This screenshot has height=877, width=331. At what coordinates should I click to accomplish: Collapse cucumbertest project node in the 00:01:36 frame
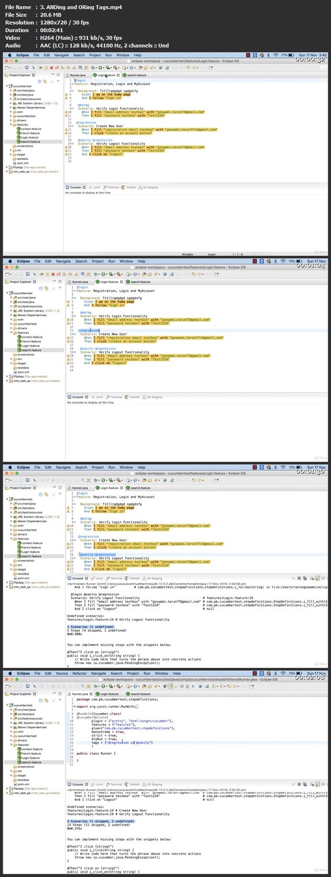pyautogui.click(x=8, y=499)
